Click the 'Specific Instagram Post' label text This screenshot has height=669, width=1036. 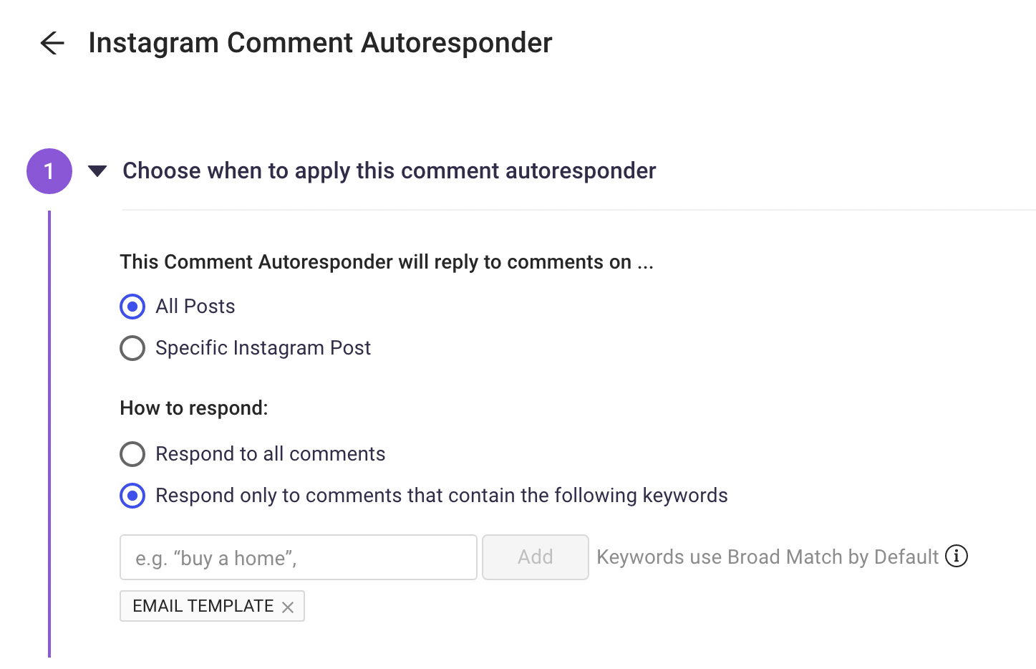coord(263,348)
